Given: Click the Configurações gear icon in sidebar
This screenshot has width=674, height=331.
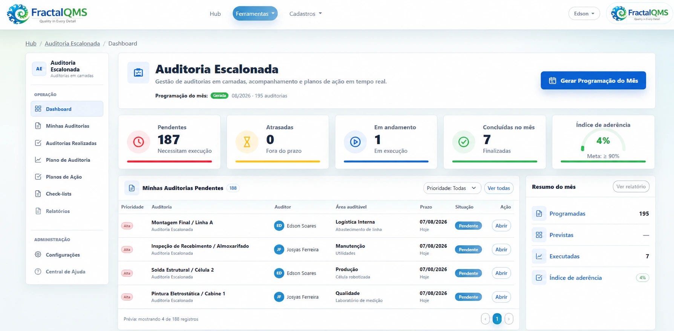Looking at the screenshot, I should 38,255.
